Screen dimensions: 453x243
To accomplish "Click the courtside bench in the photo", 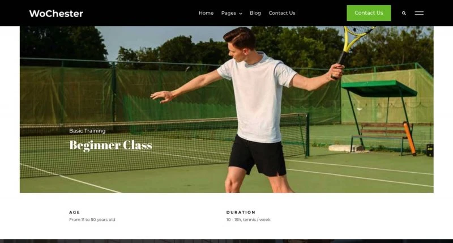I will point(381,136).
